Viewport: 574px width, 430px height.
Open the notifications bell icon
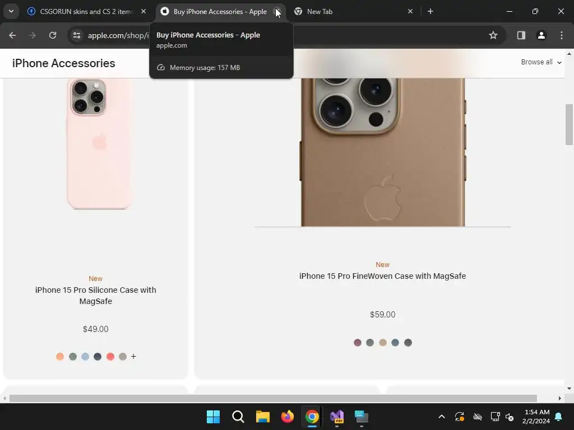coord(559,417)
